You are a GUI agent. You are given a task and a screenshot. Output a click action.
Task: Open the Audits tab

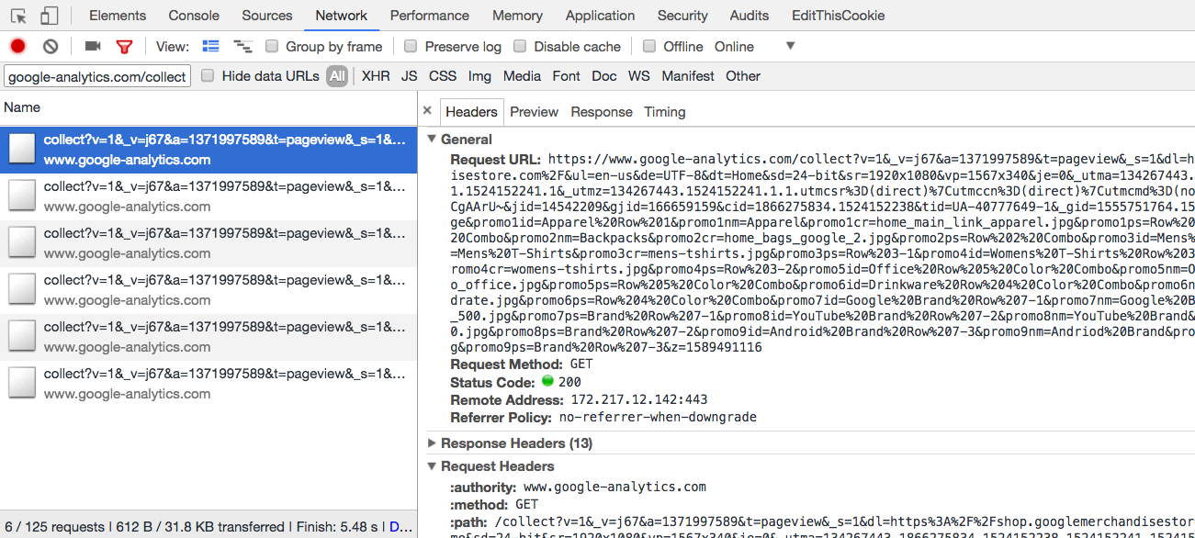pos(750,16)
